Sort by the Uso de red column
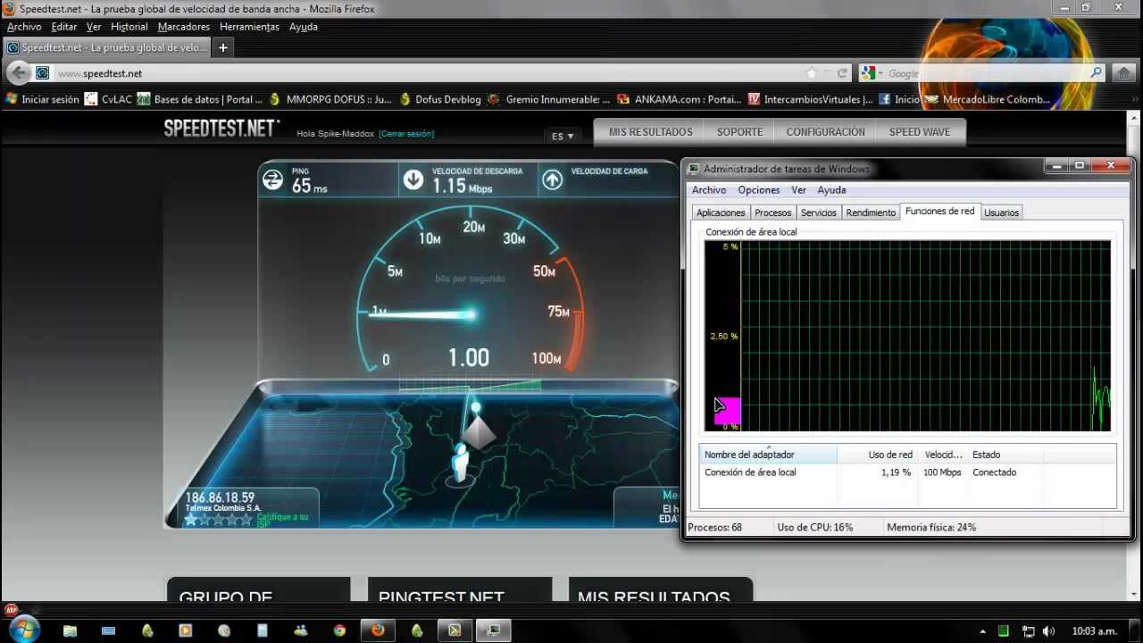This screenshot has height=643, width=1143. coord(879,455)
